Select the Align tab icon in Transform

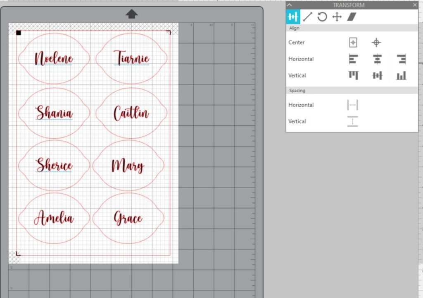pos(293,17)
